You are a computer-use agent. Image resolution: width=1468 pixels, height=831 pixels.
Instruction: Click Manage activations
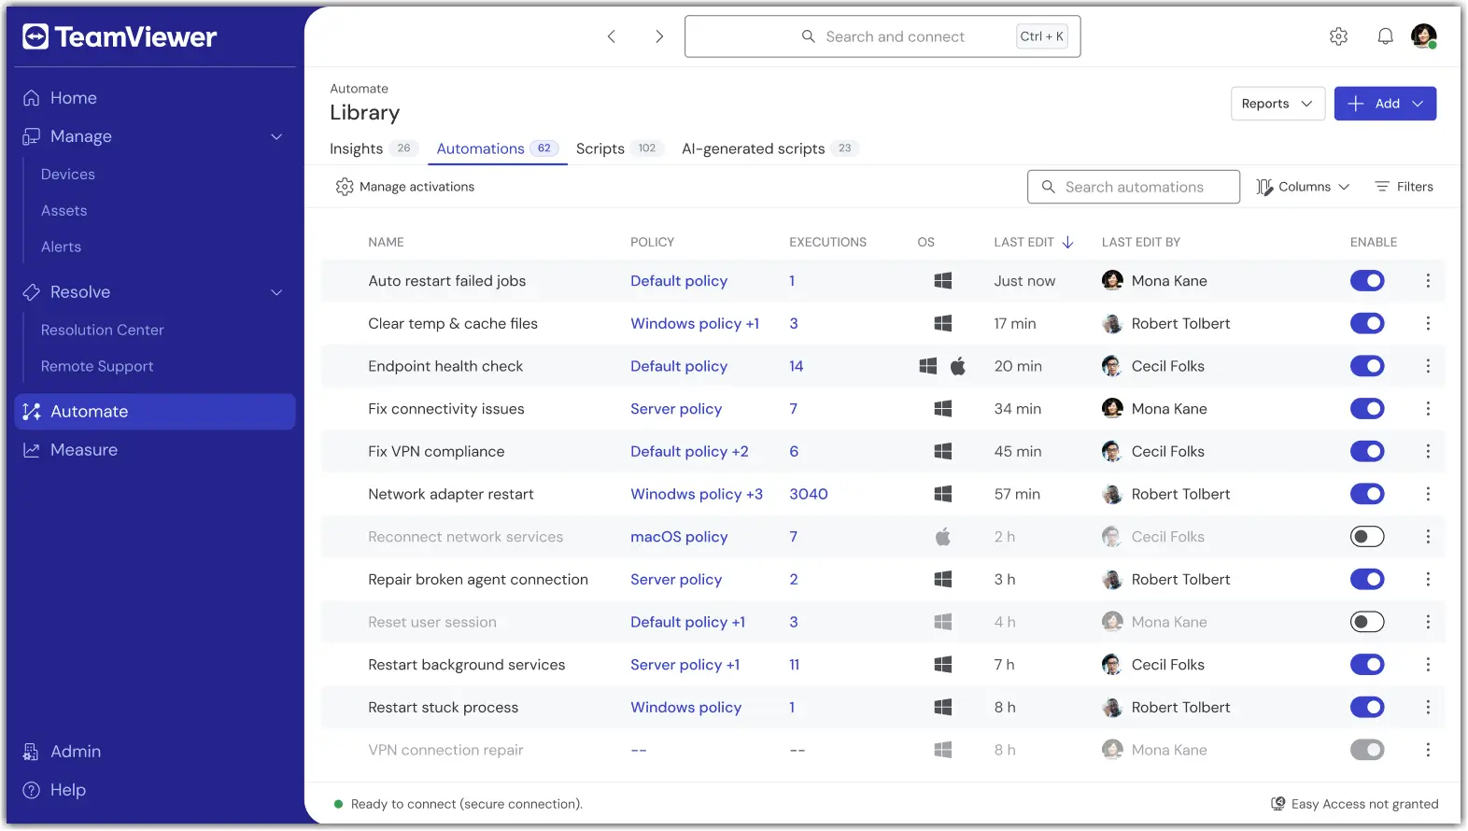405,187
